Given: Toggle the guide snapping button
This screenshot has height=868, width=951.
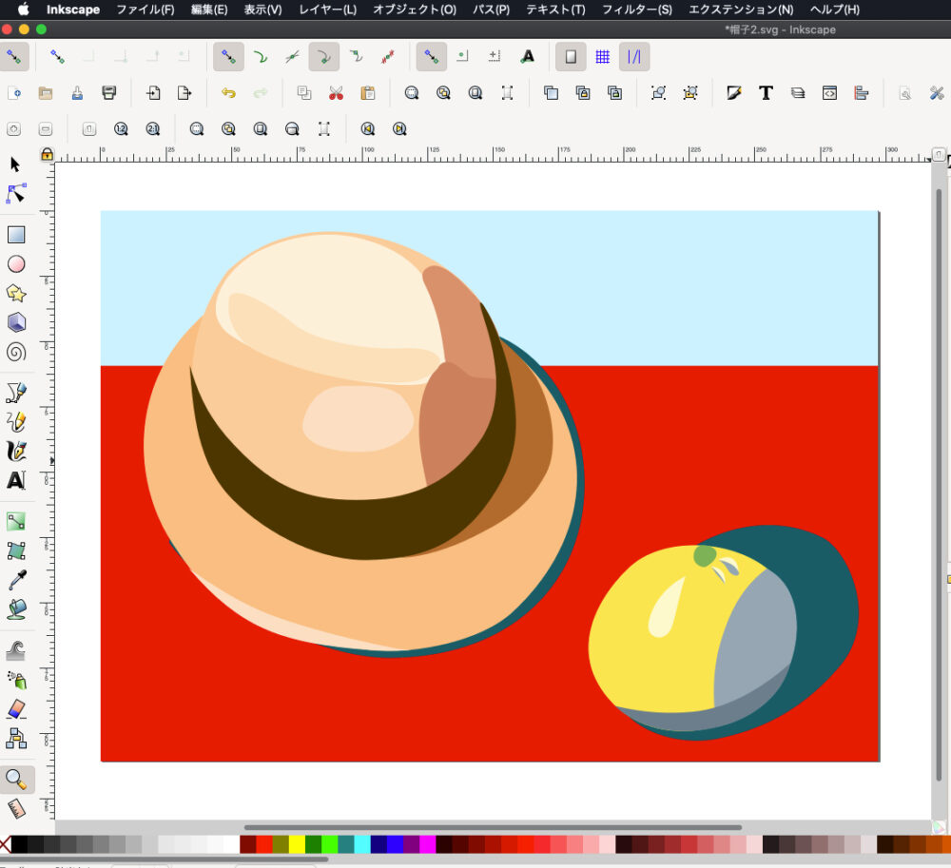Looking at the screenshot, I should (634, 57).
